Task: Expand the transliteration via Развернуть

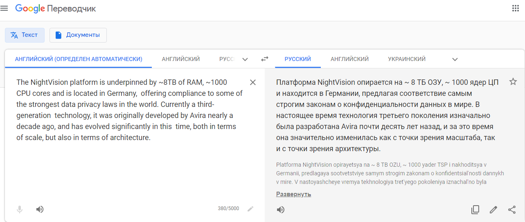Action: pos(293,194)
